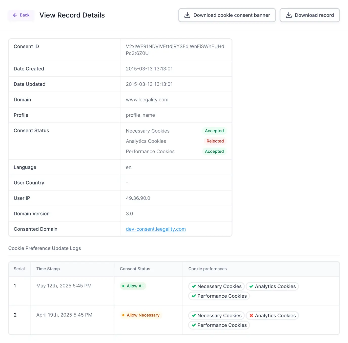This screenshot has height=343, width=348.
Task: Click Accepted badge beside Performance Cookies
Action: click(x=214, y=151)
